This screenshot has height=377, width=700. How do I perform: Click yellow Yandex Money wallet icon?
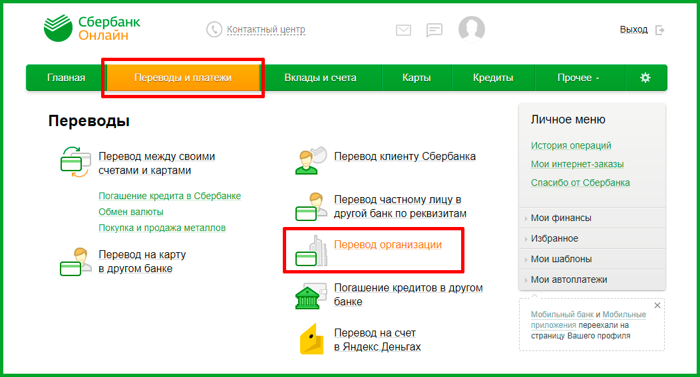click(x=311, y=339)
